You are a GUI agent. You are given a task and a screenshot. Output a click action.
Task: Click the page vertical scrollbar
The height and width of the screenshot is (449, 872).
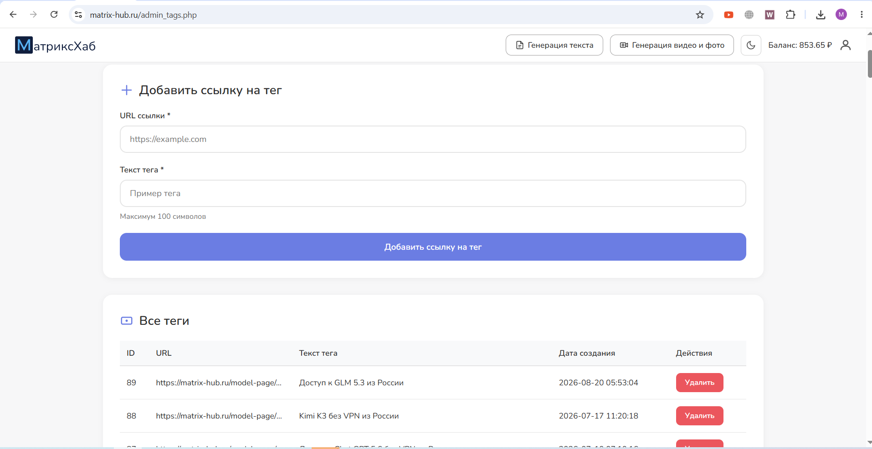click(869, 64)
